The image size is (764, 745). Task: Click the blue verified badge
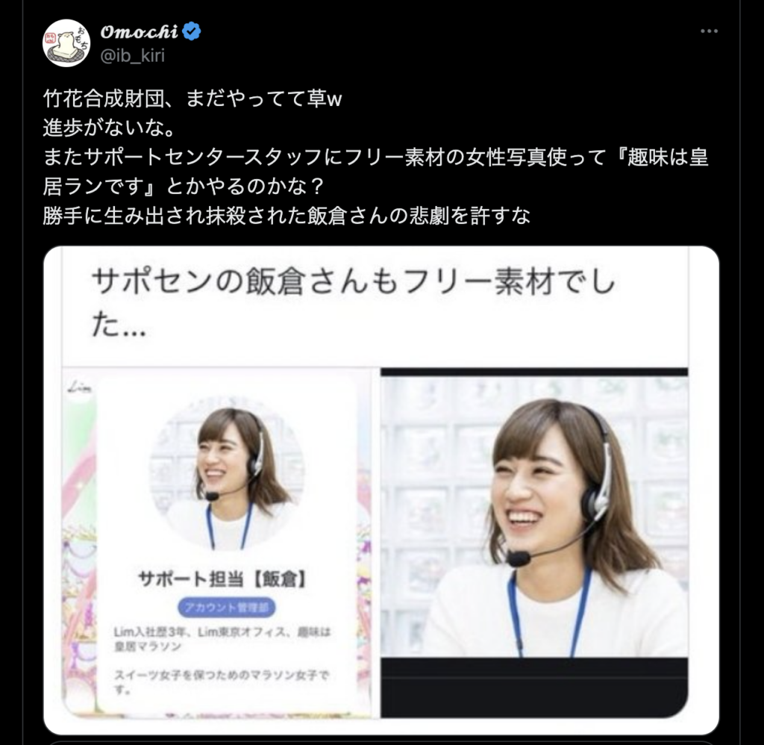(192, 31)
